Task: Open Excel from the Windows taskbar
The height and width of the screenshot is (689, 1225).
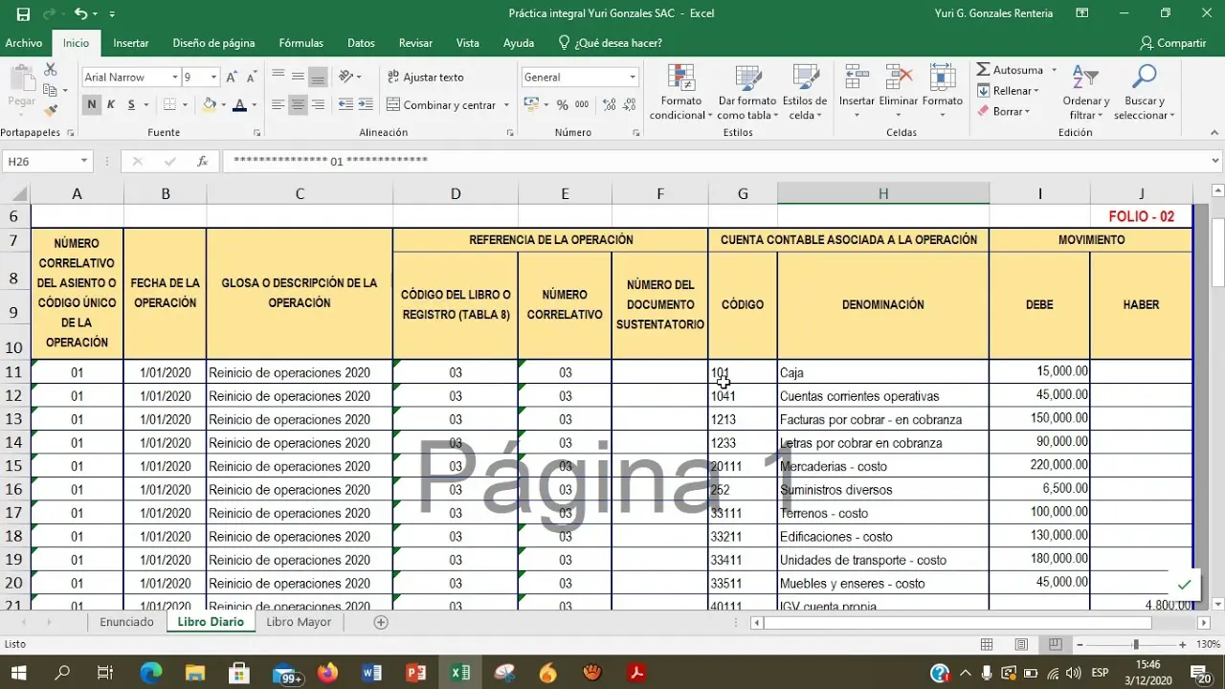Action: coord(460,673)
